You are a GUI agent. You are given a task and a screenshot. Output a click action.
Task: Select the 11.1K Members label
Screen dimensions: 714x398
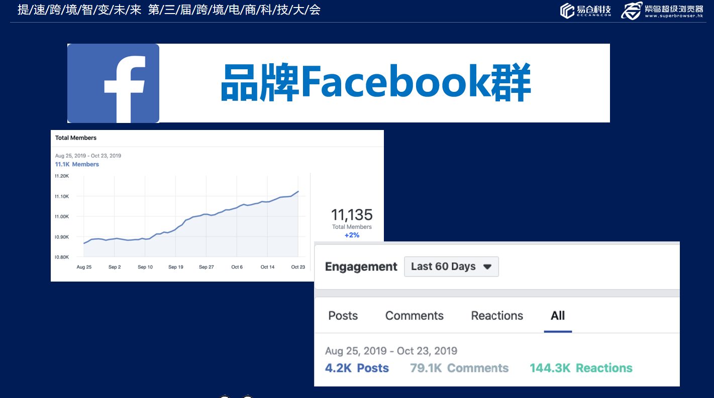[77, 164]
